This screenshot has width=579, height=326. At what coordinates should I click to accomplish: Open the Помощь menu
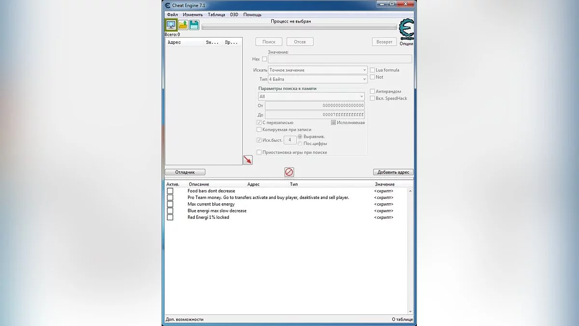252,14
